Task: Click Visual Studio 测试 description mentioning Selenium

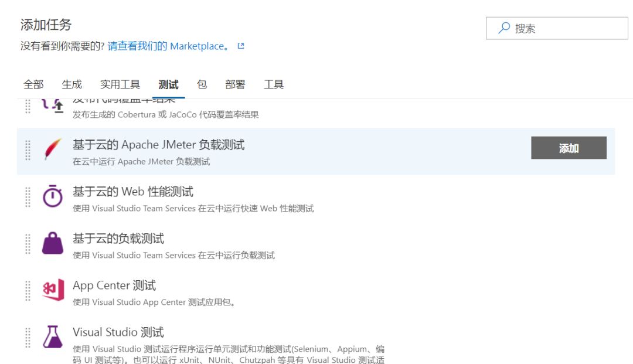Action: 229,354
